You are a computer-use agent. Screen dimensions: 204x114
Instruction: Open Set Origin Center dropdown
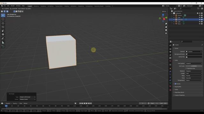[27, 99]
